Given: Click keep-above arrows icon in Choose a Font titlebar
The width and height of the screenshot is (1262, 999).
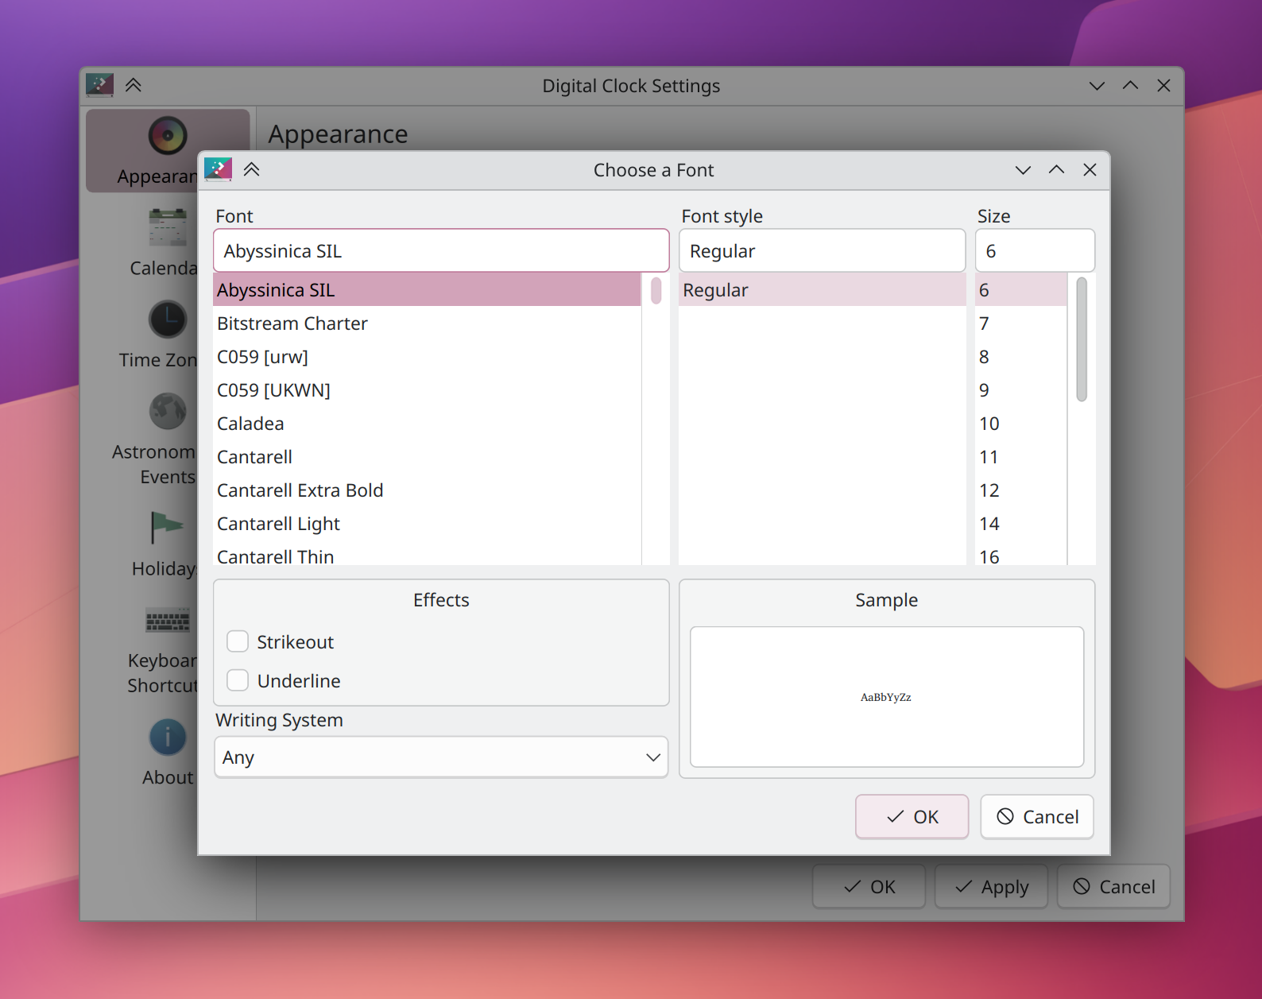Looking at the screenshot, I should point(252,169).
